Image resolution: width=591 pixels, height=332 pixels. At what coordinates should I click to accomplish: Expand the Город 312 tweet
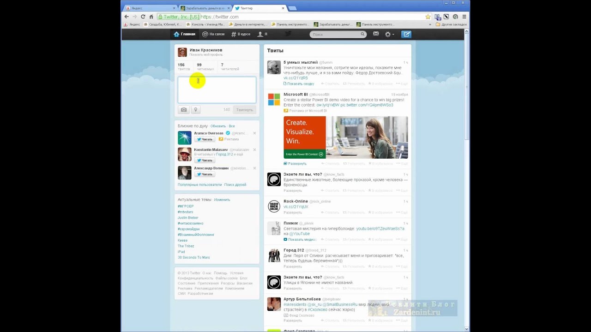(293, 267)
